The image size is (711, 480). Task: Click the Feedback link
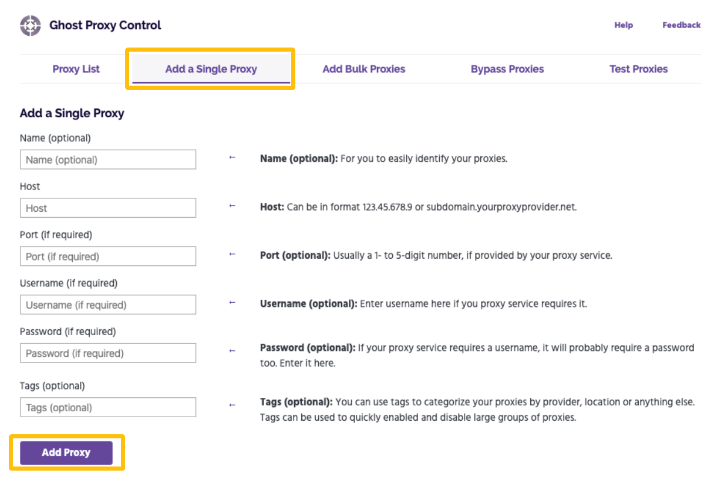coord(681,25)
